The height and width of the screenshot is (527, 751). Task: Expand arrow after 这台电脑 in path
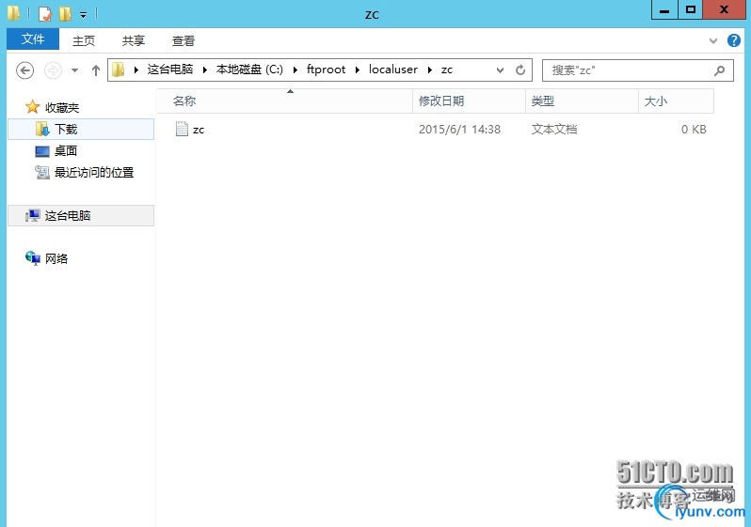[x=205, y=70]
